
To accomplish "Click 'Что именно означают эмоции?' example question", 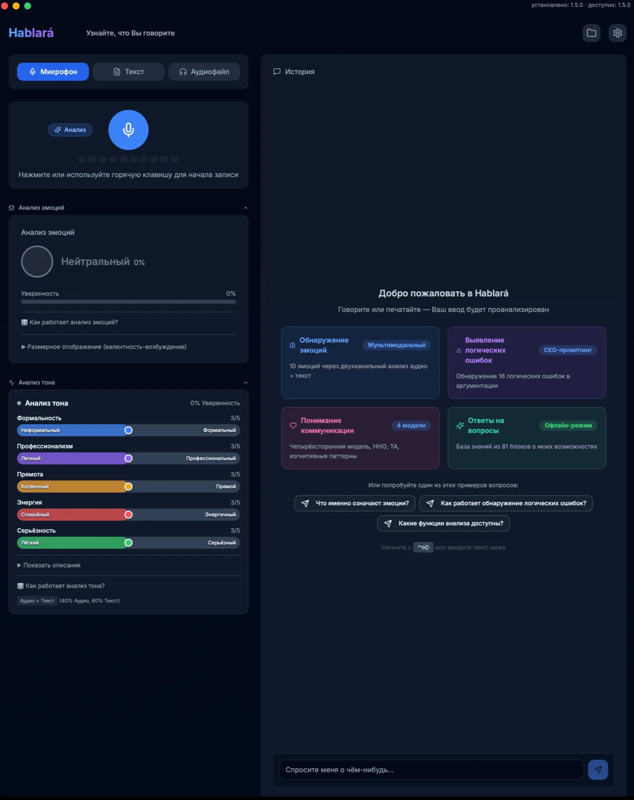I will (355, 503).
